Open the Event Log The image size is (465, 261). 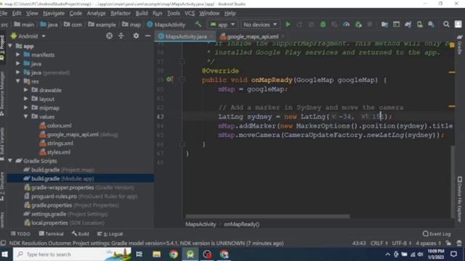coord(437,233)
